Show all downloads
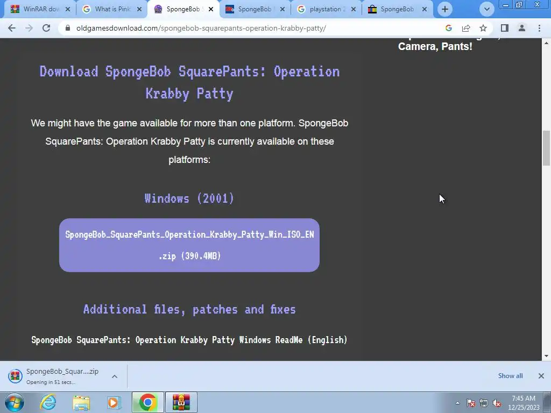 [x=510, y=376]
